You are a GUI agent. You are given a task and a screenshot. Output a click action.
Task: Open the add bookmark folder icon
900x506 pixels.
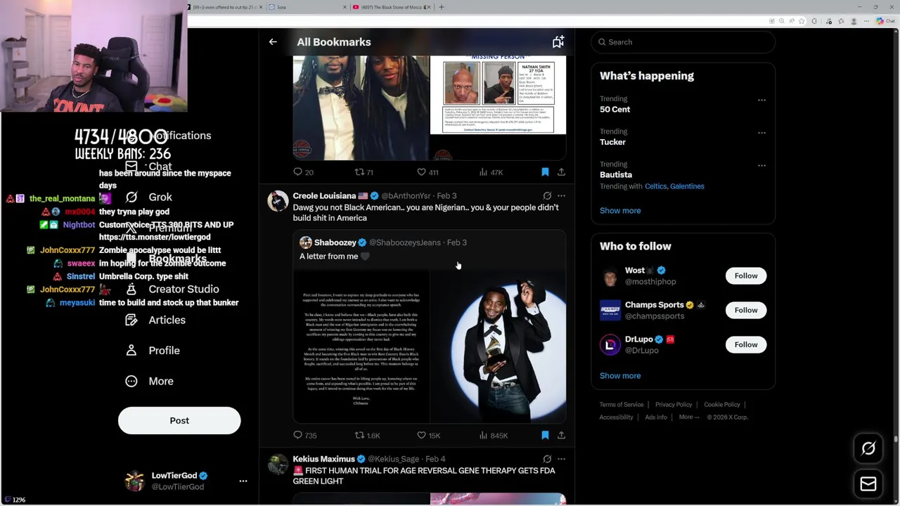tap(558, 42)
